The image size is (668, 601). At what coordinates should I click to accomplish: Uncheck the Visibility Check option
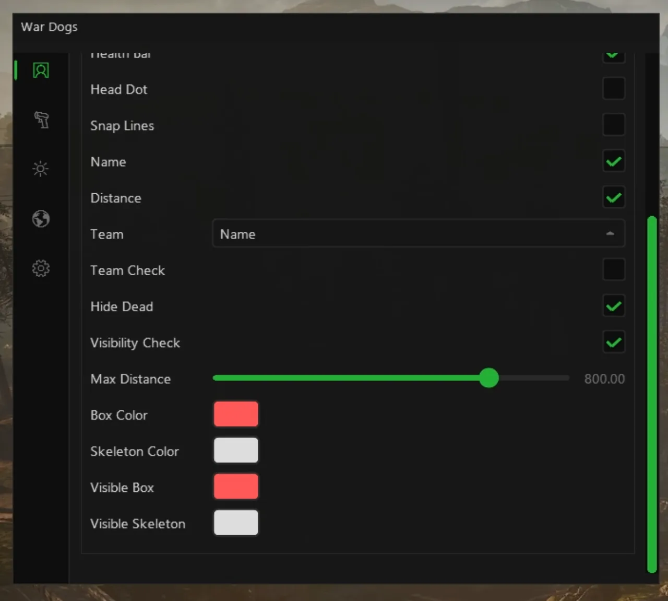point(614,343)
